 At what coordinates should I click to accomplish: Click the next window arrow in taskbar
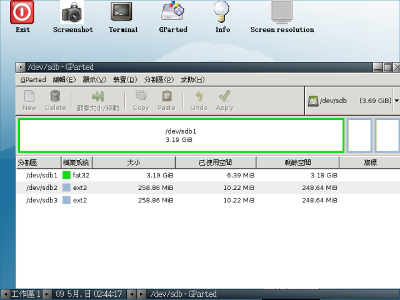pyautogui.click(x=141, y=294)
